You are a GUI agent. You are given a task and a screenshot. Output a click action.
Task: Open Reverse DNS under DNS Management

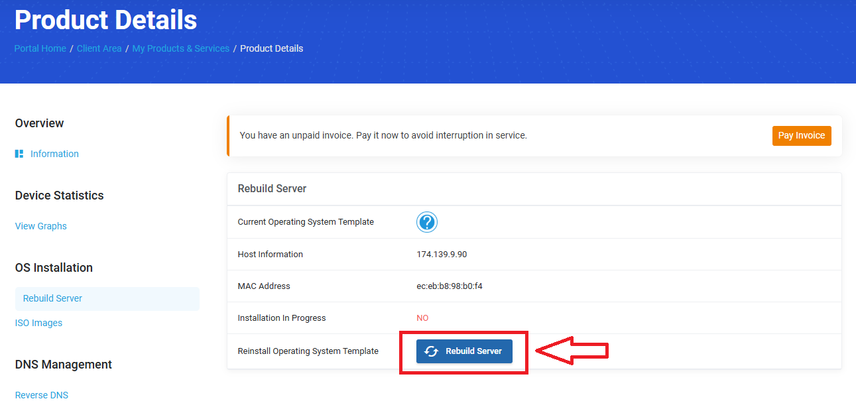point(42,395)
